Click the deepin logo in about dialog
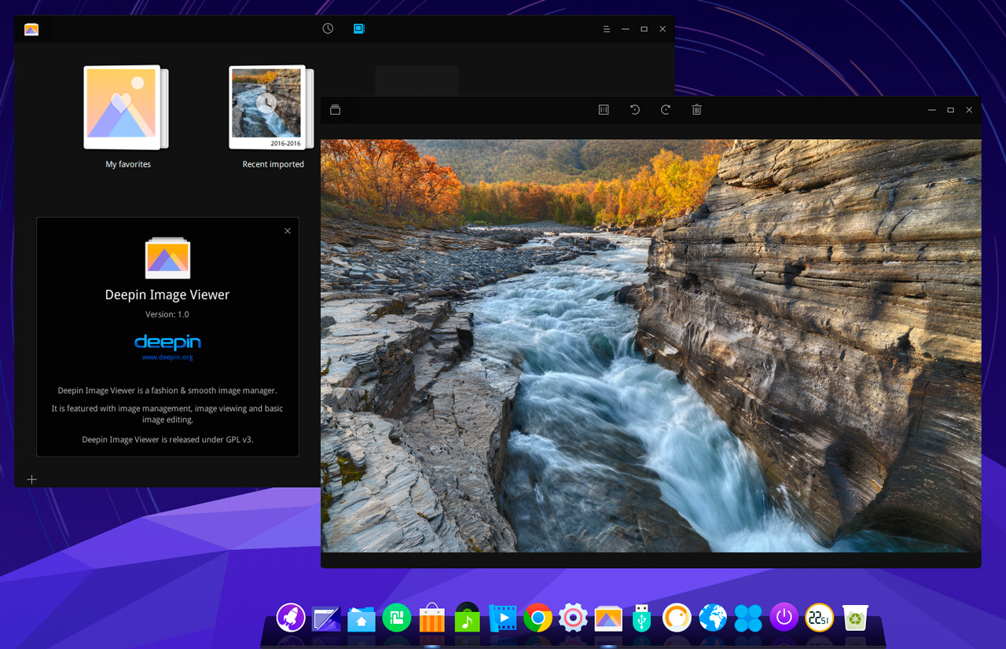1006x649 pixels. point(167,342)
